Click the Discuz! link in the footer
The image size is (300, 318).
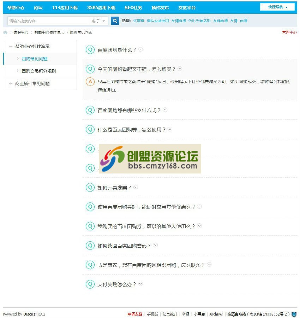pos(30,314)
